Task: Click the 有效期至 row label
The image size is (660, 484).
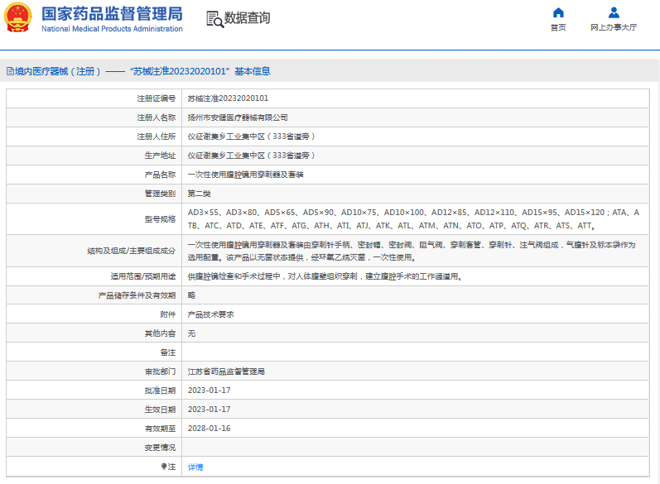Action: tap(160, 429)
